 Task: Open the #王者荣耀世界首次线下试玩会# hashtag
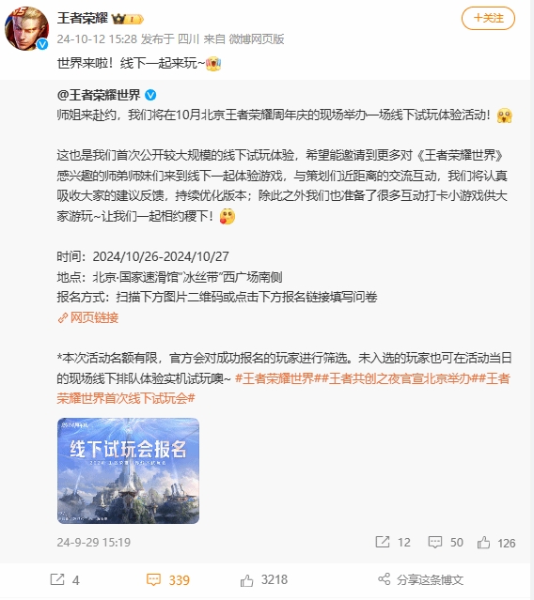tap(284, 389)
